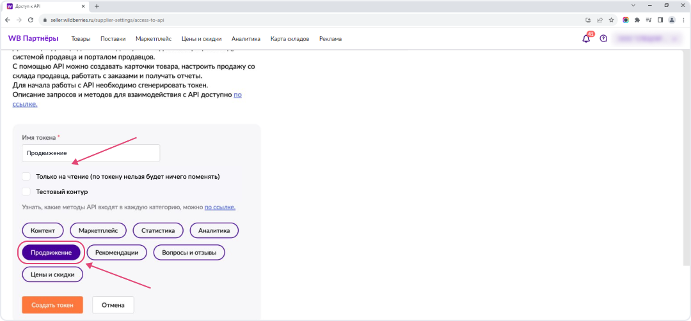Bookmark this page with the star icon
This screenshot has width=691, height=321.
[611, 20]
